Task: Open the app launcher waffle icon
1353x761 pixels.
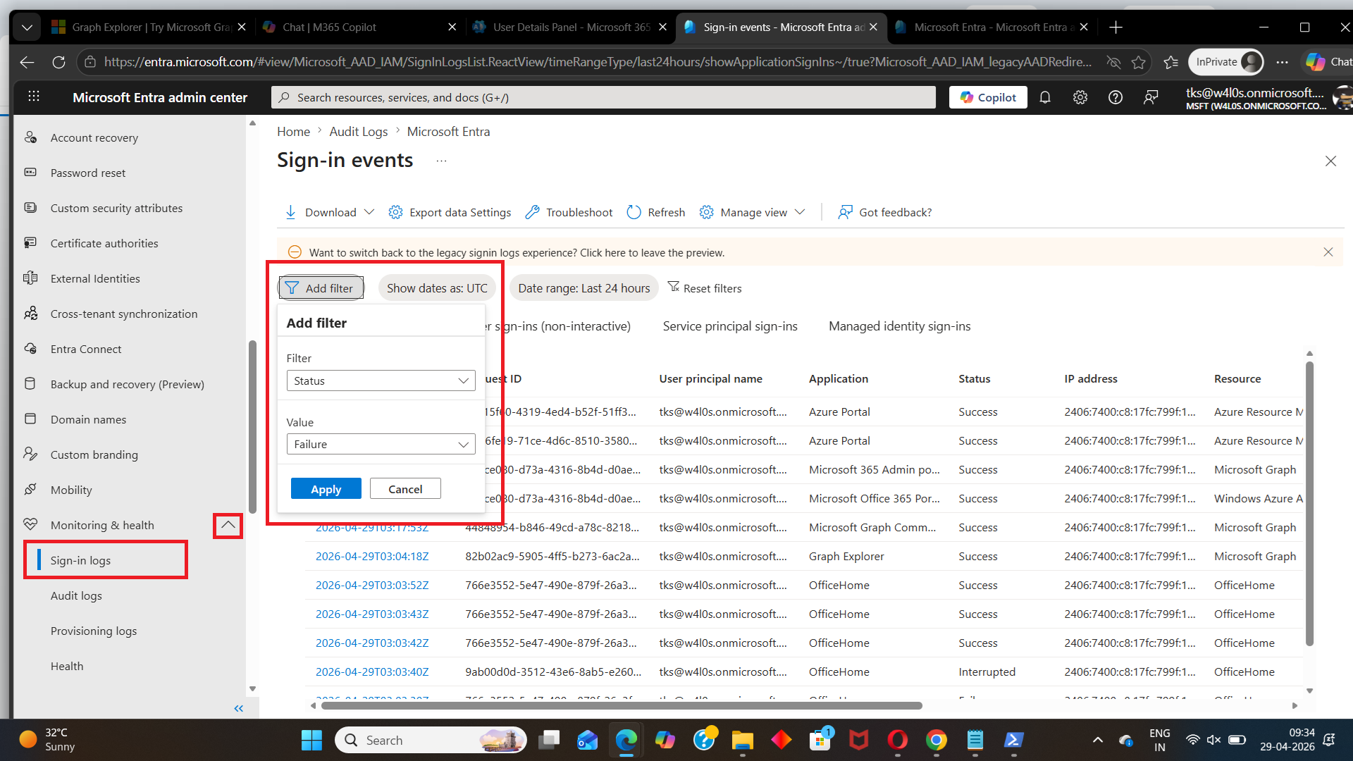Action: 33,97
